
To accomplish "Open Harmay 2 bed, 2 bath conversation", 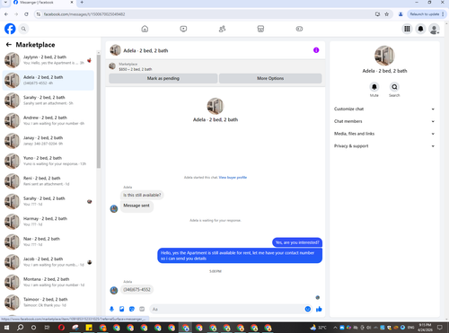I will click(x=48, y=222).
